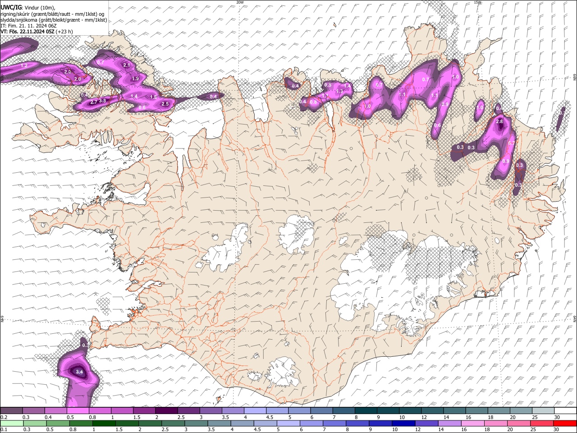Image resolution: width=577 pixels, height=433 pixels.
Task: Pick the lavender 4 swatch on the snow scale
Action: click(x=255, y=411)
